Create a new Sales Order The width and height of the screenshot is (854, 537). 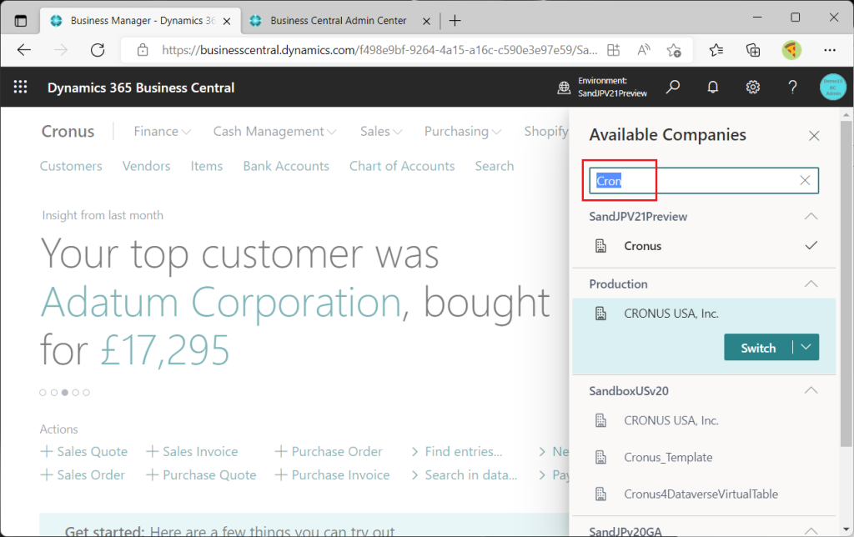[x=83, y=475]
